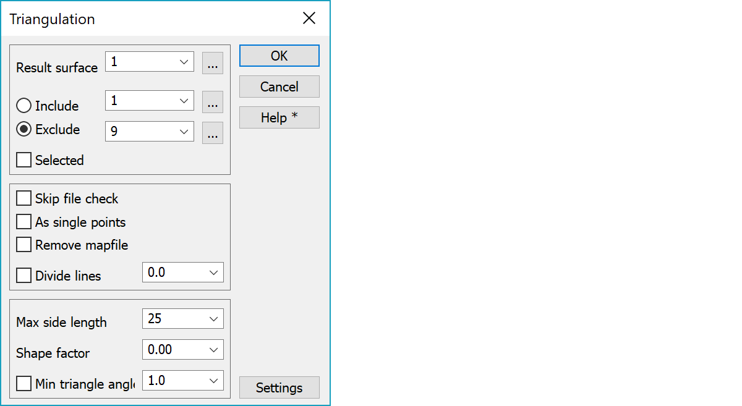The image size is (742, 406).
Task: Enable the Selected checkbox
Action: coord(24,160)
